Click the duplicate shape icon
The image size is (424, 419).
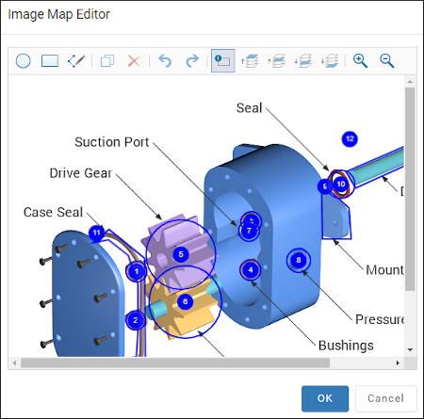[107, 60]
